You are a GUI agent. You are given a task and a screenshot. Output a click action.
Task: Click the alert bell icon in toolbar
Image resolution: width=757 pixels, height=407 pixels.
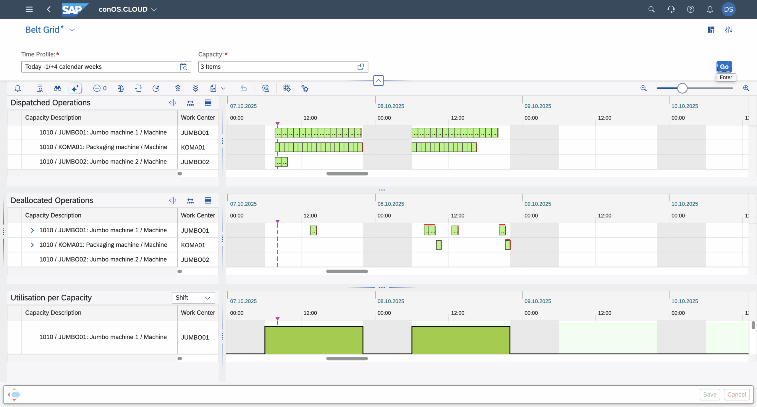click(x=18, y=88)
